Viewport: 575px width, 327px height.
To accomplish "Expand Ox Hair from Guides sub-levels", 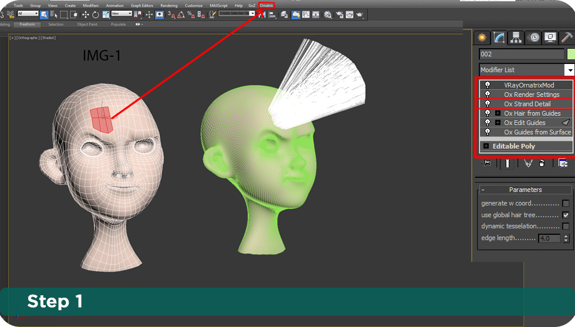I will pos(498,113).
